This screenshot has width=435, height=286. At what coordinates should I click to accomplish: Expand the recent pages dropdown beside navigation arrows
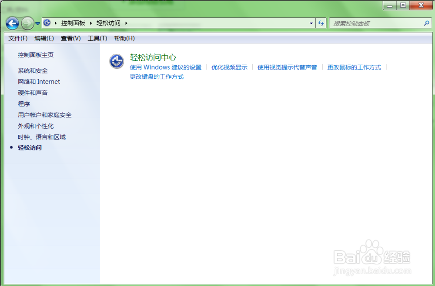tap(38, 23)
